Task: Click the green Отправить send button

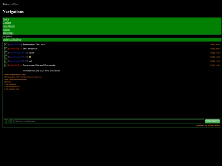Action: (x=213, y=121)
